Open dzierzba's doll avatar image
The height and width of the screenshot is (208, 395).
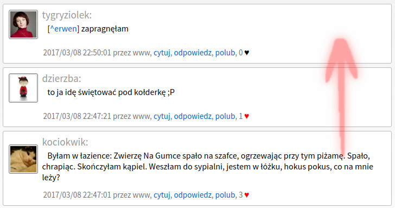23,88
